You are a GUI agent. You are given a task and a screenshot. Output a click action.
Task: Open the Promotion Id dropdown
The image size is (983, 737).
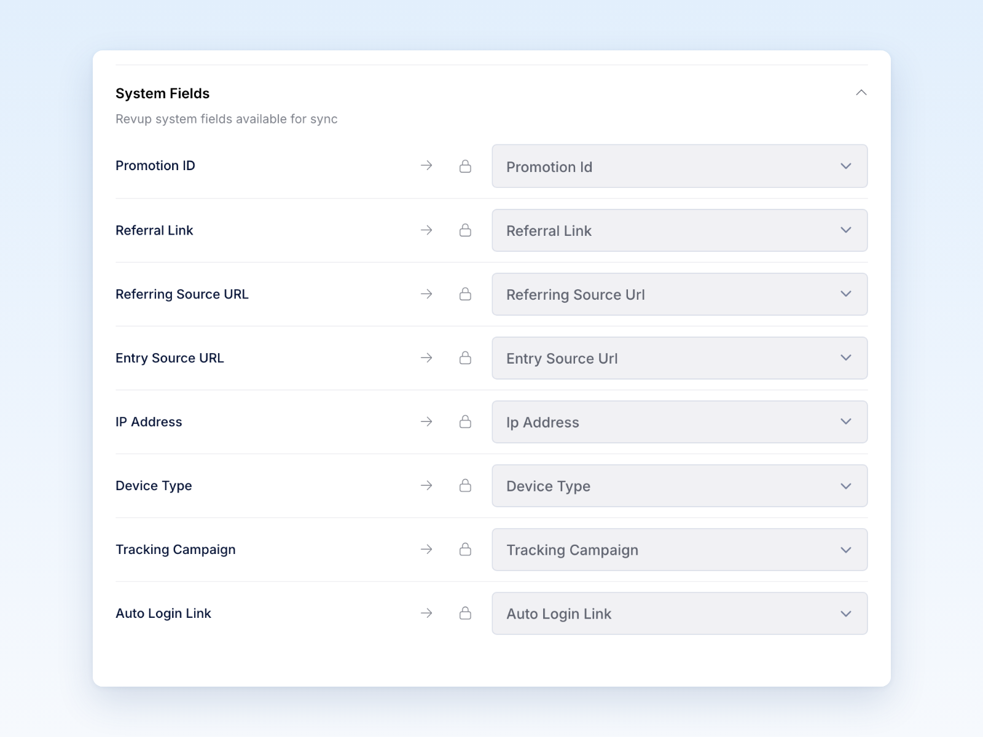(679, 166)
